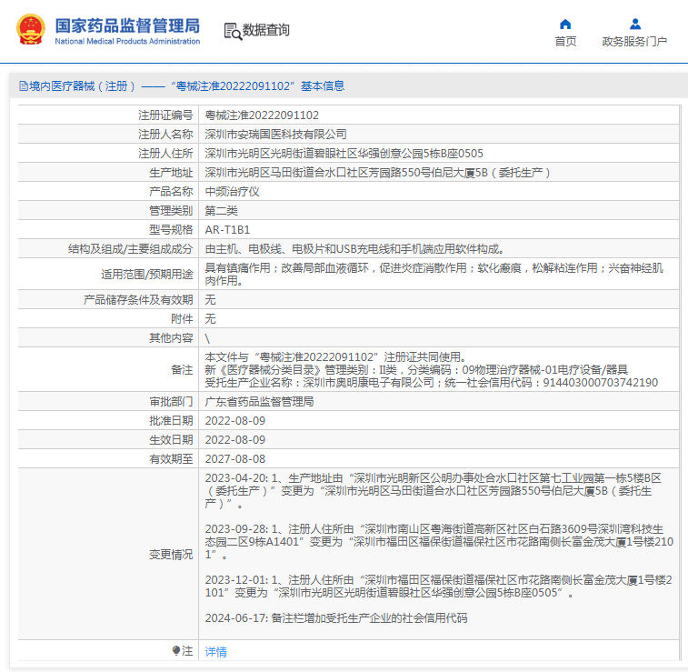Select the 2023-12-01 change entry
This screenshot has width=688, height=672.
point(439,587)
